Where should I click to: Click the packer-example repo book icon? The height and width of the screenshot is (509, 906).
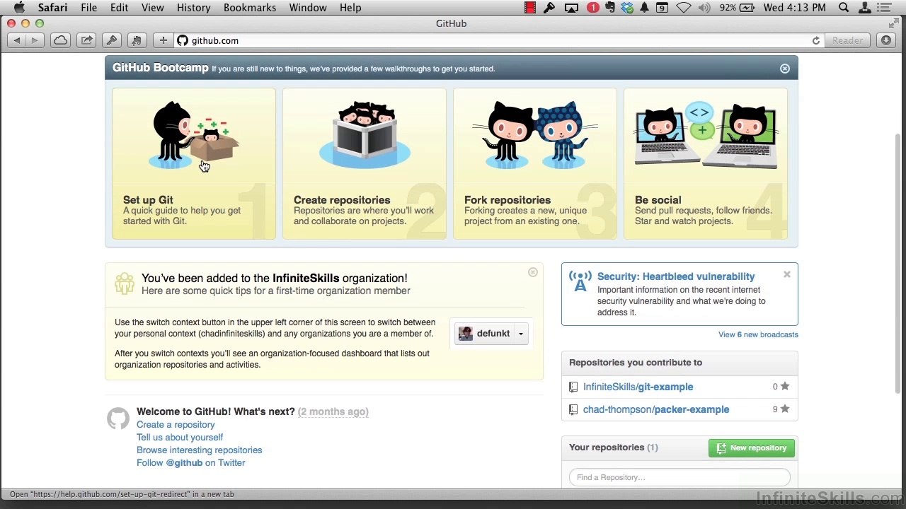[x=573, y=410]
